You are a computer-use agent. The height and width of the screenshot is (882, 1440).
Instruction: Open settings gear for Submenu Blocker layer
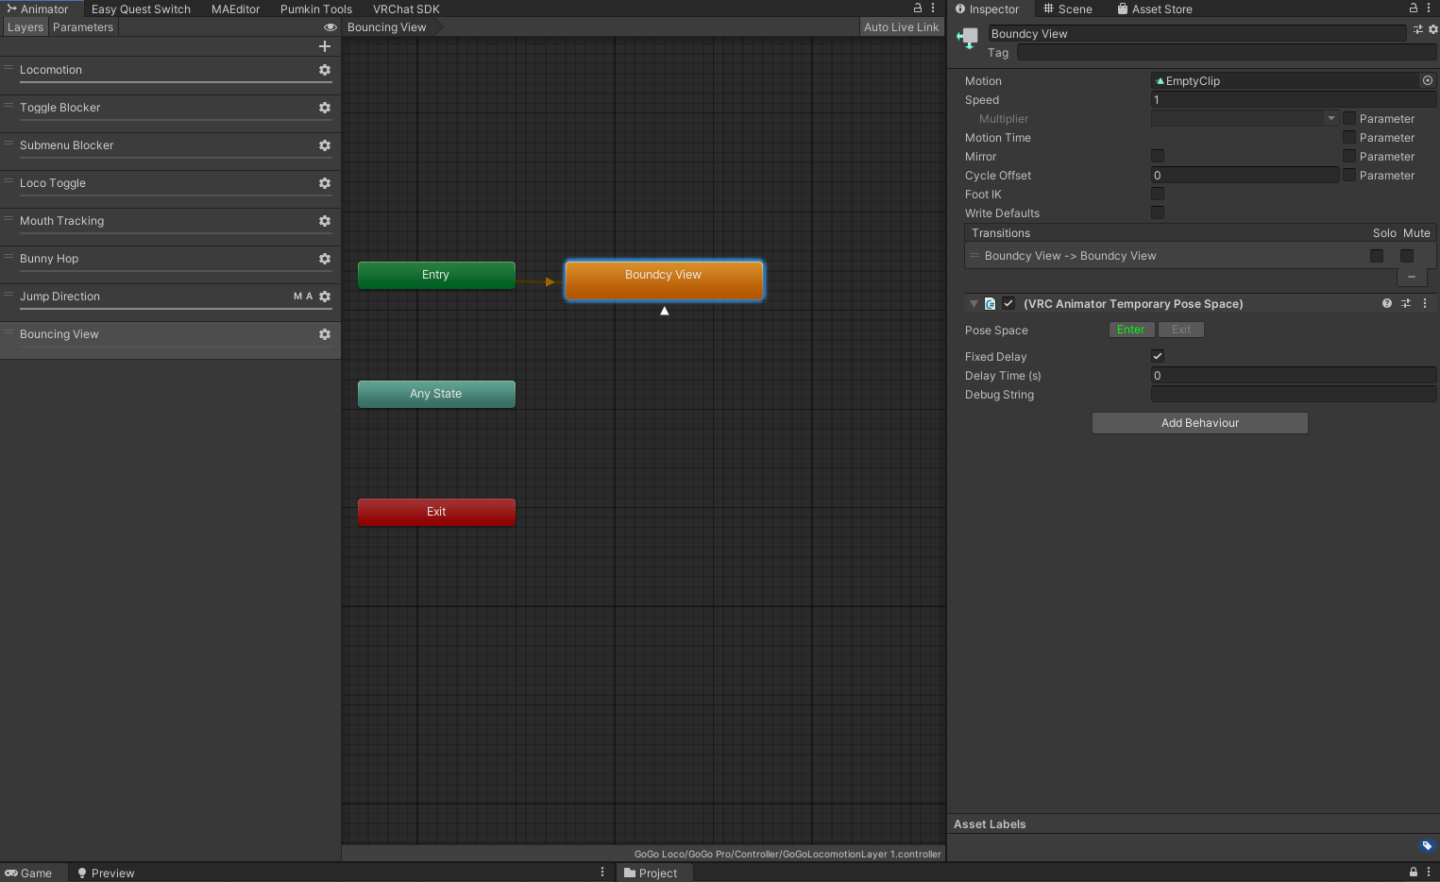coord(325,145)
